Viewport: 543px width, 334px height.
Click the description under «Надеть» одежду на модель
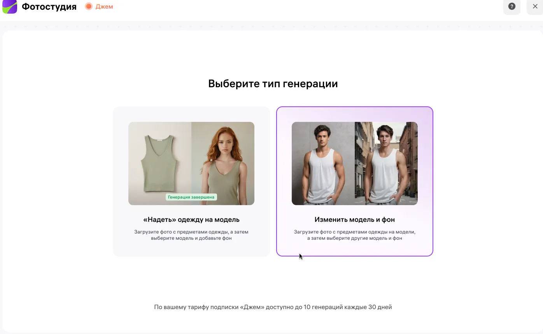(191, 235)
